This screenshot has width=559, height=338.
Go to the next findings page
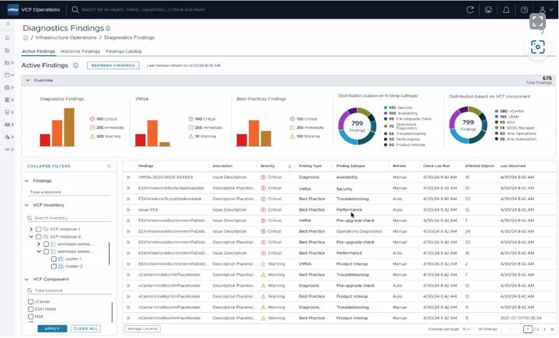(x=544, y=329)
